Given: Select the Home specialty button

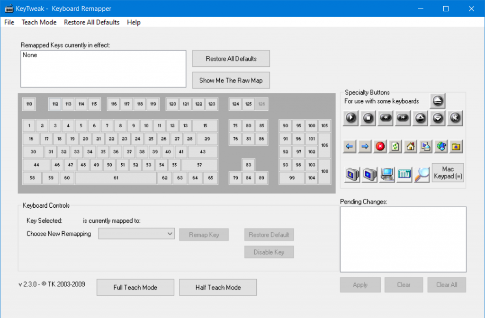Looking at the screenshot, I should pos(410,146).
